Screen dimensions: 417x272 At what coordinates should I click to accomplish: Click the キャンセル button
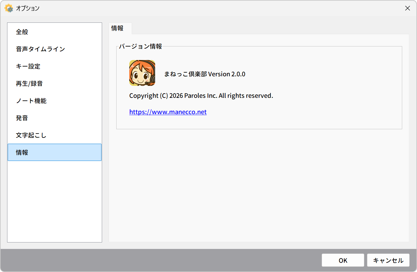click(x=388, y=260)
